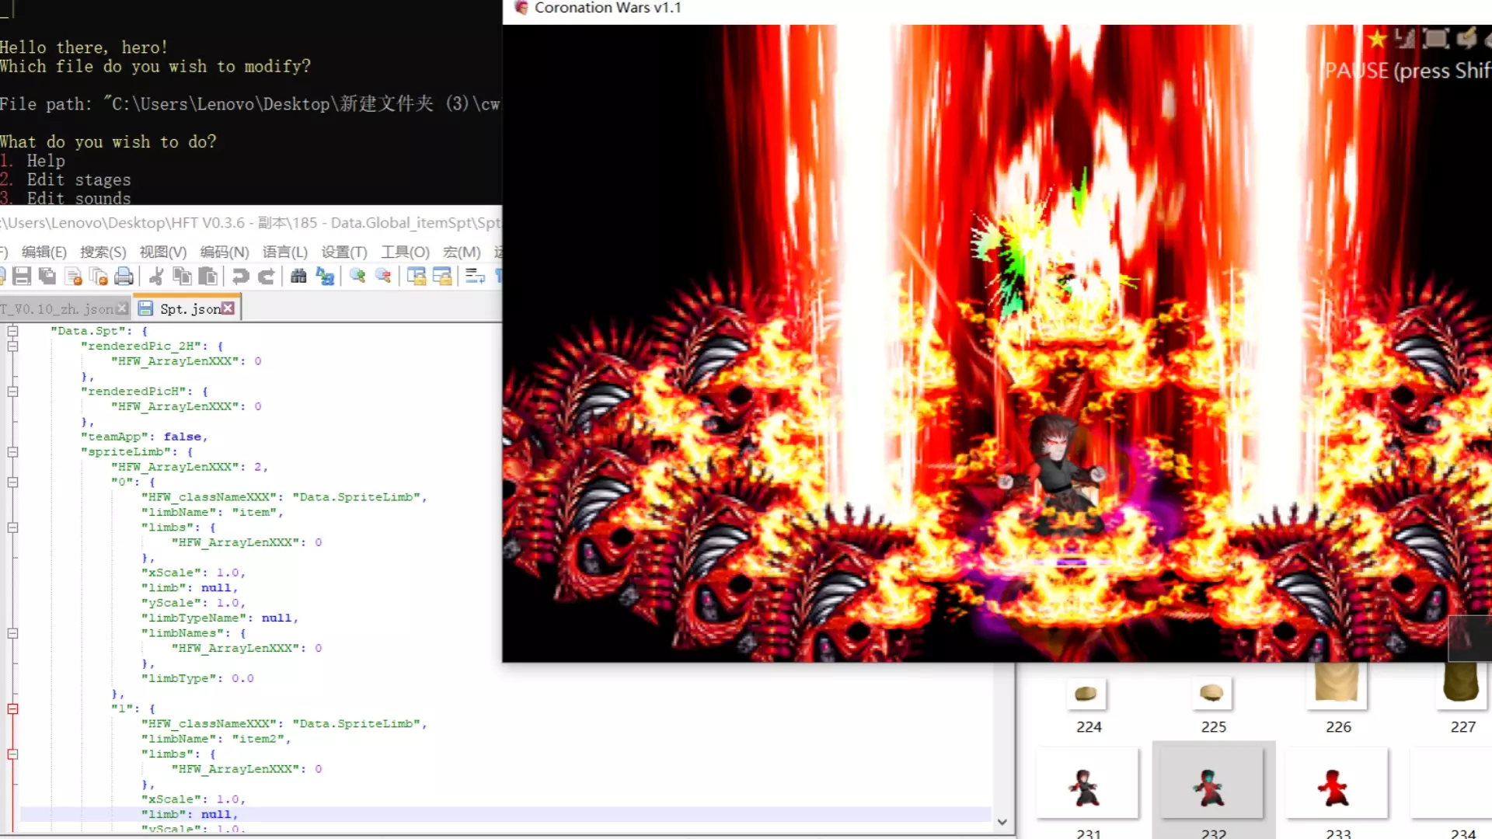Click the Coronation Wars v1.1 title bar
This screenshot has width=1492, height=839.
[x=997, y=9]
